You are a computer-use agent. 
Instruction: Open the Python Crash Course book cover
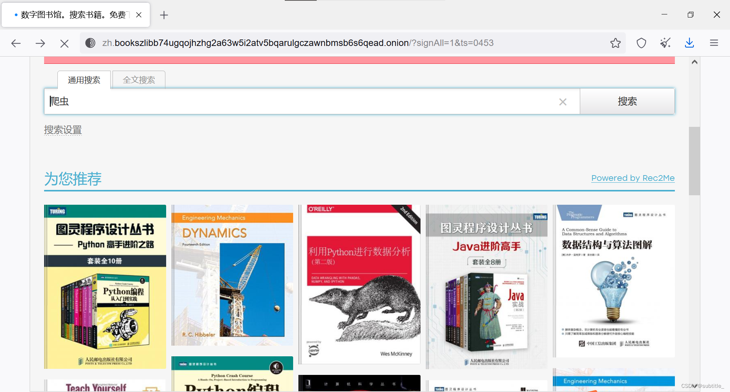point(232,374)
